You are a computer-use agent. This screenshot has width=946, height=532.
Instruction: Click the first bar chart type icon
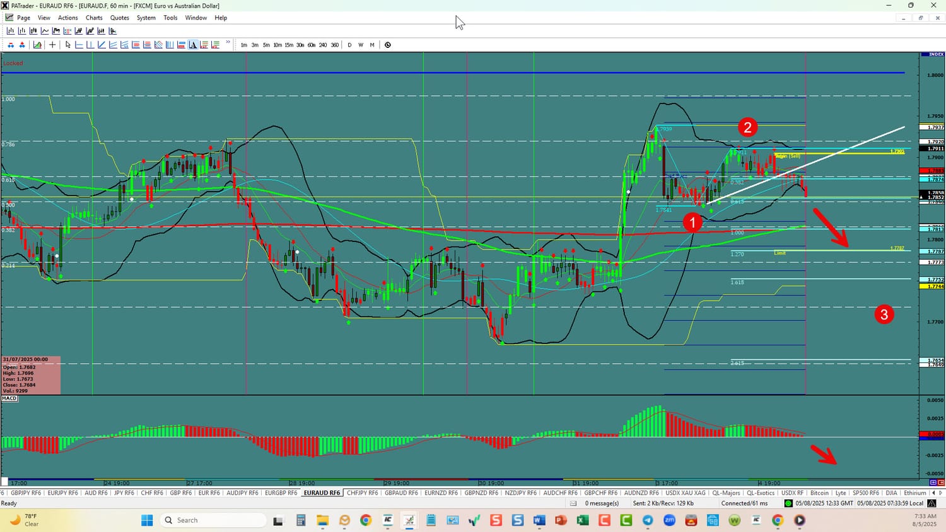point(11,31)
